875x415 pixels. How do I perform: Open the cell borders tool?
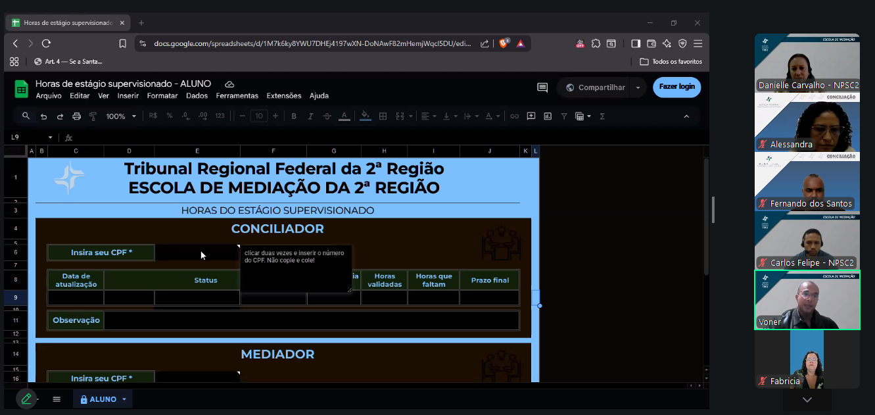pyautogui.click(x=383, y=116)
